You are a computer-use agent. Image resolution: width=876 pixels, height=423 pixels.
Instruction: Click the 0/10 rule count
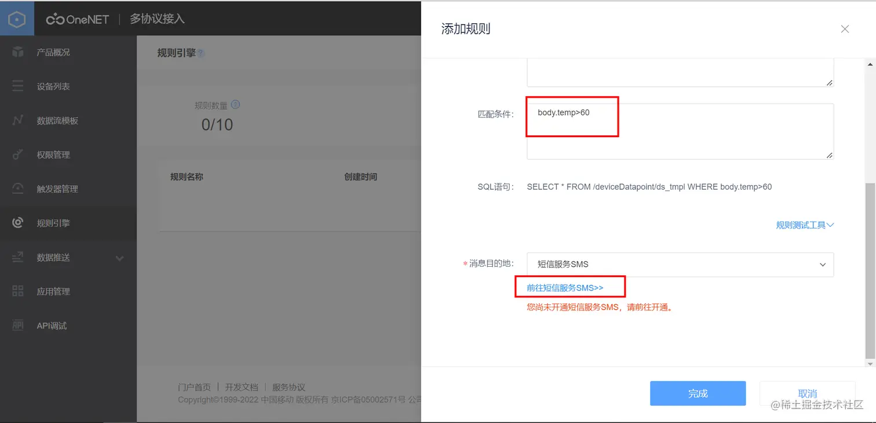217,124
